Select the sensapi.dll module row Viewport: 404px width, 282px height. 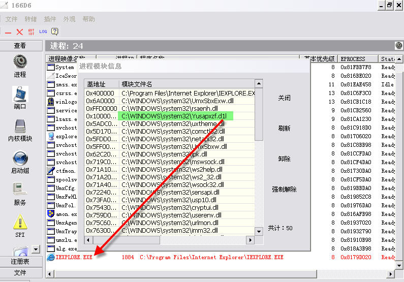pyautogui.click(x=170, y=193)
